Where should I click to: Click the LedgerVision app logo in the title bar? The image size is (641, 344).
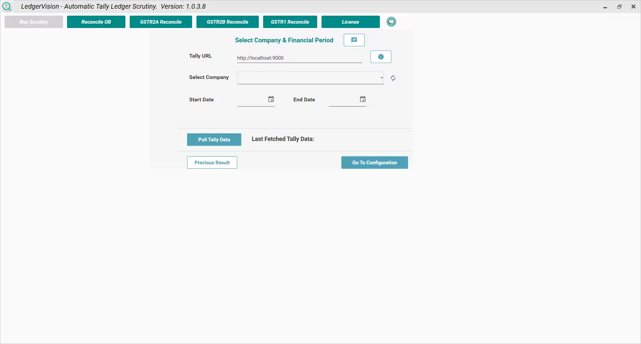pos(7,6)
